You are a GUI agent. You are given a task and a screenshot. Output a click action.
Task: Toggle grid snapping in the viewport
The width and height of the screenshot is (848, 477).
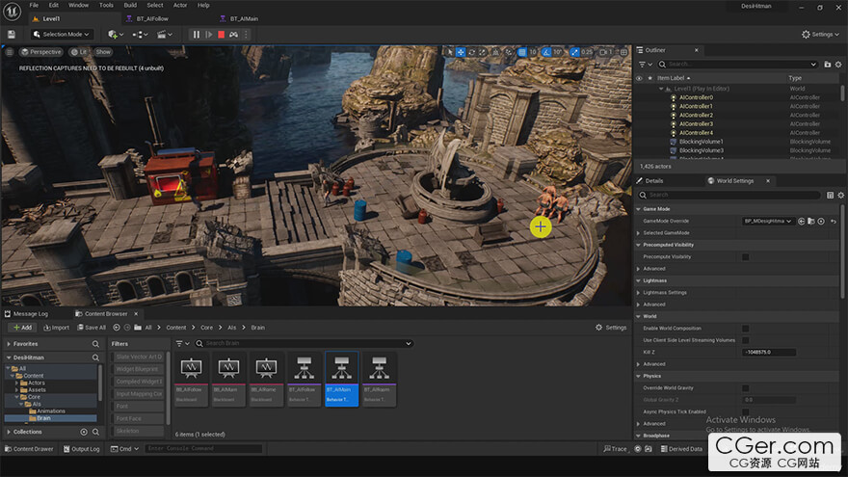click(521, 52)
